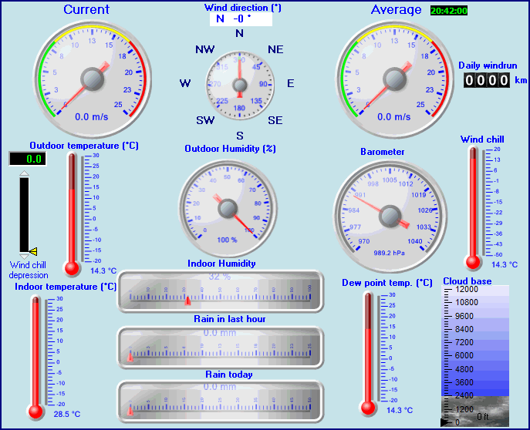Click the '0 ft' cloud base reading
This screenshot has width=530, height=430.
[x=483, y=417]
